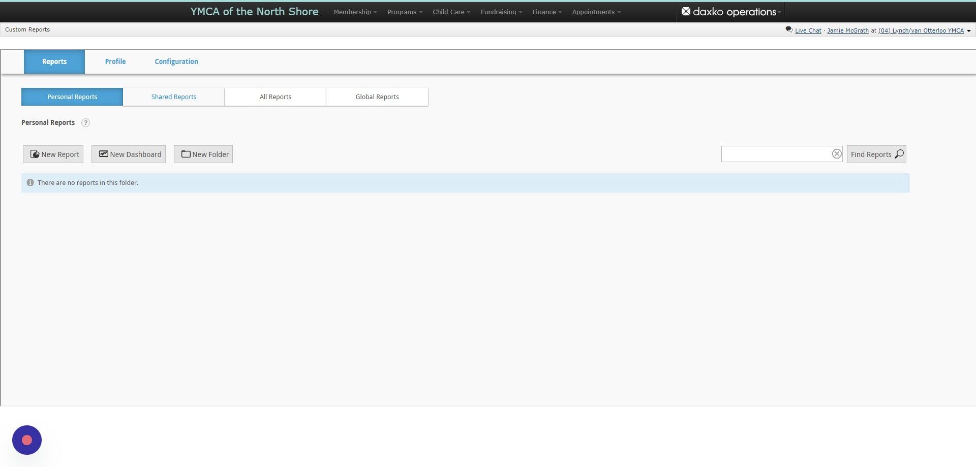Expand the Programs menu
Screen dimensions: 976x467
(405, 12)
